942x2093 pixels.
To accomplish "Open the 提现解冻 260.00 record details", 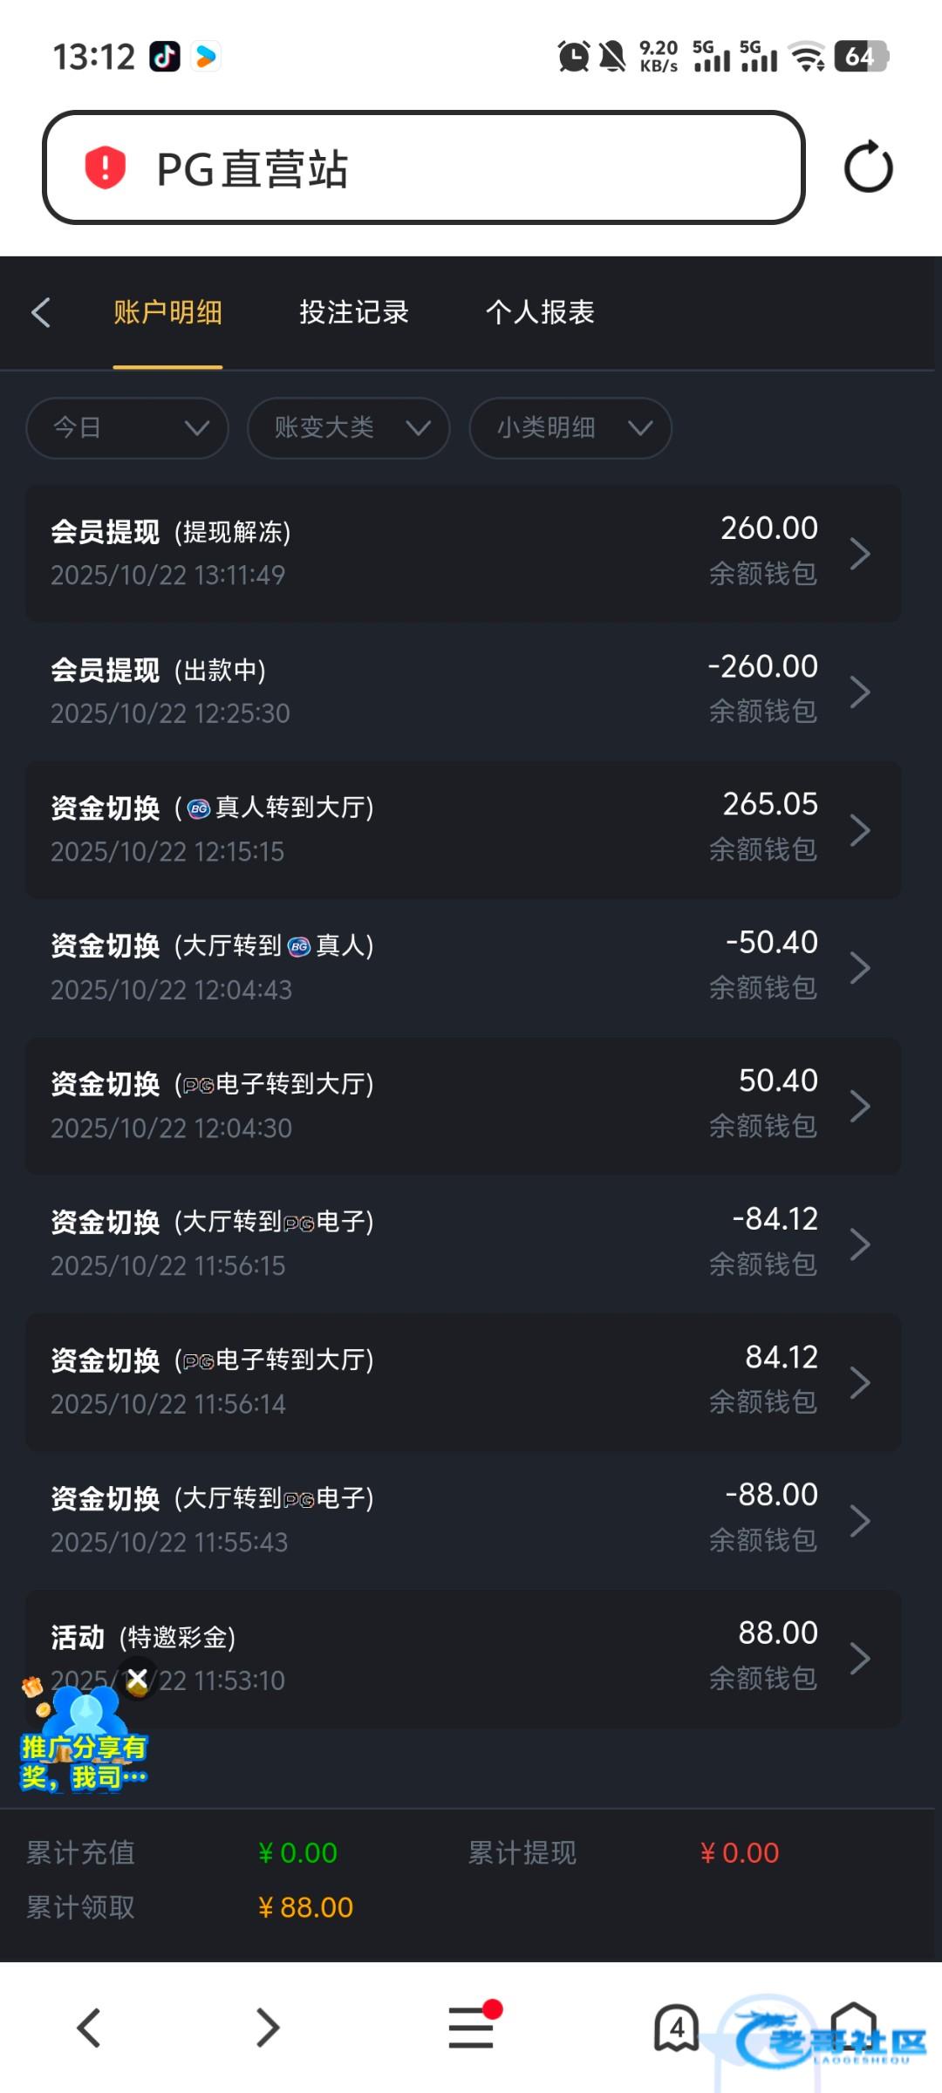I will [463, 553].
